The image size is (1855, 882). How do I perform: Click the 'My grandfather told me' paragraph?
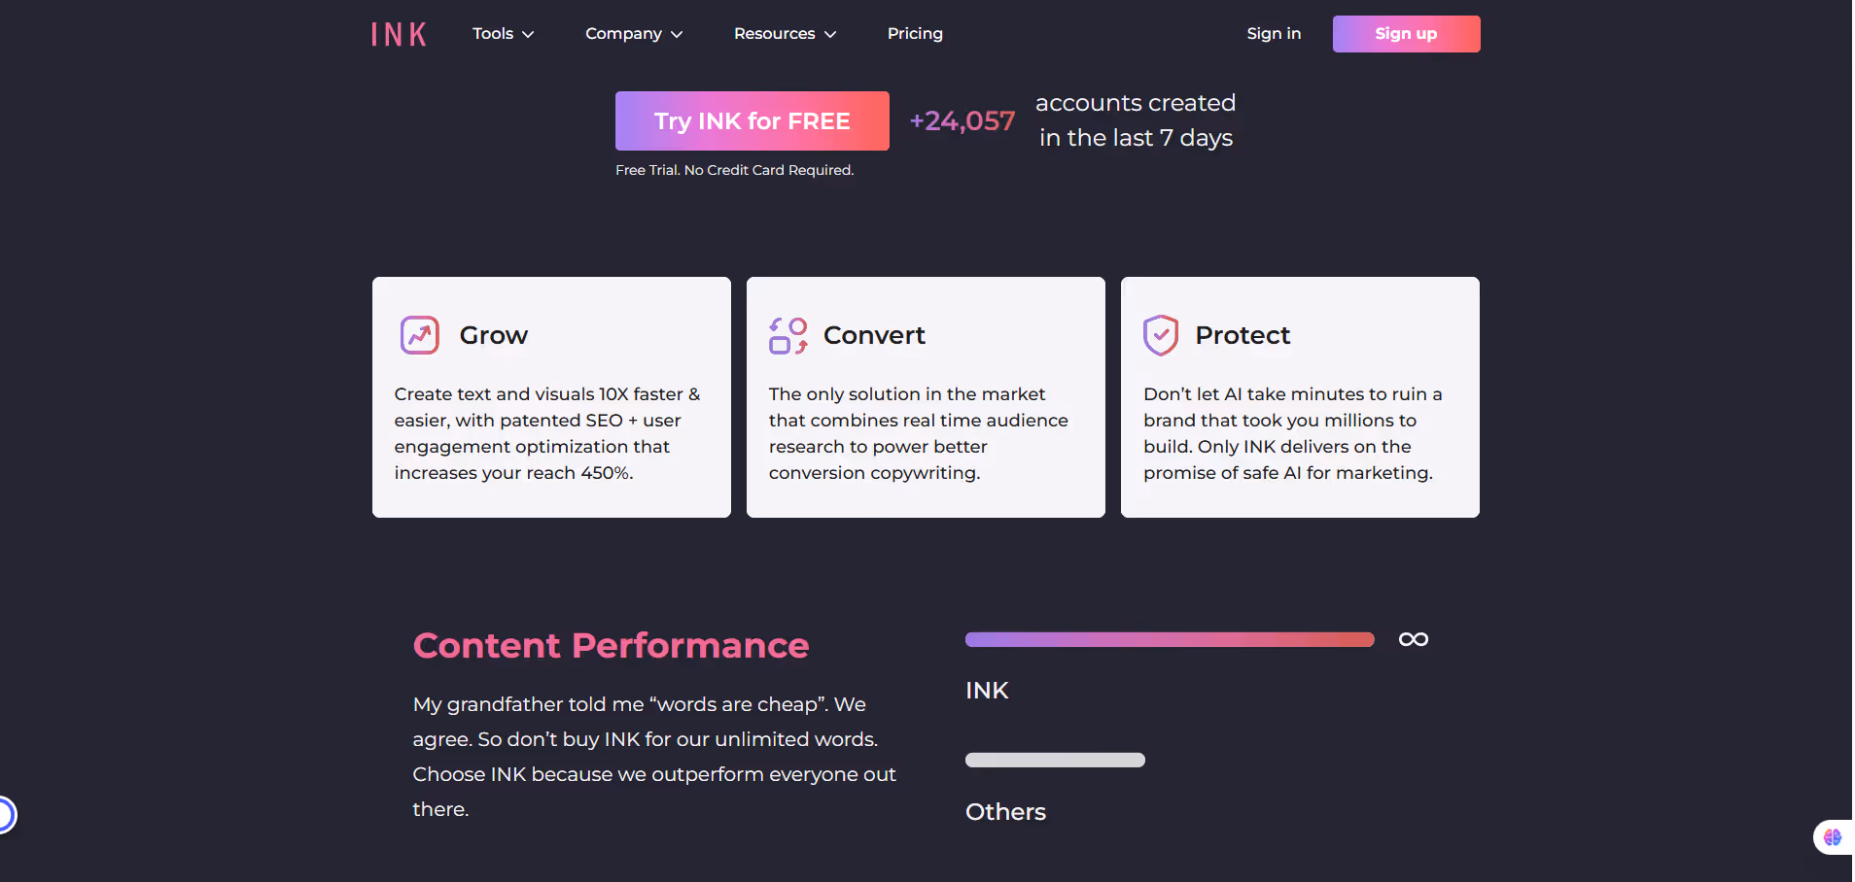654,757
